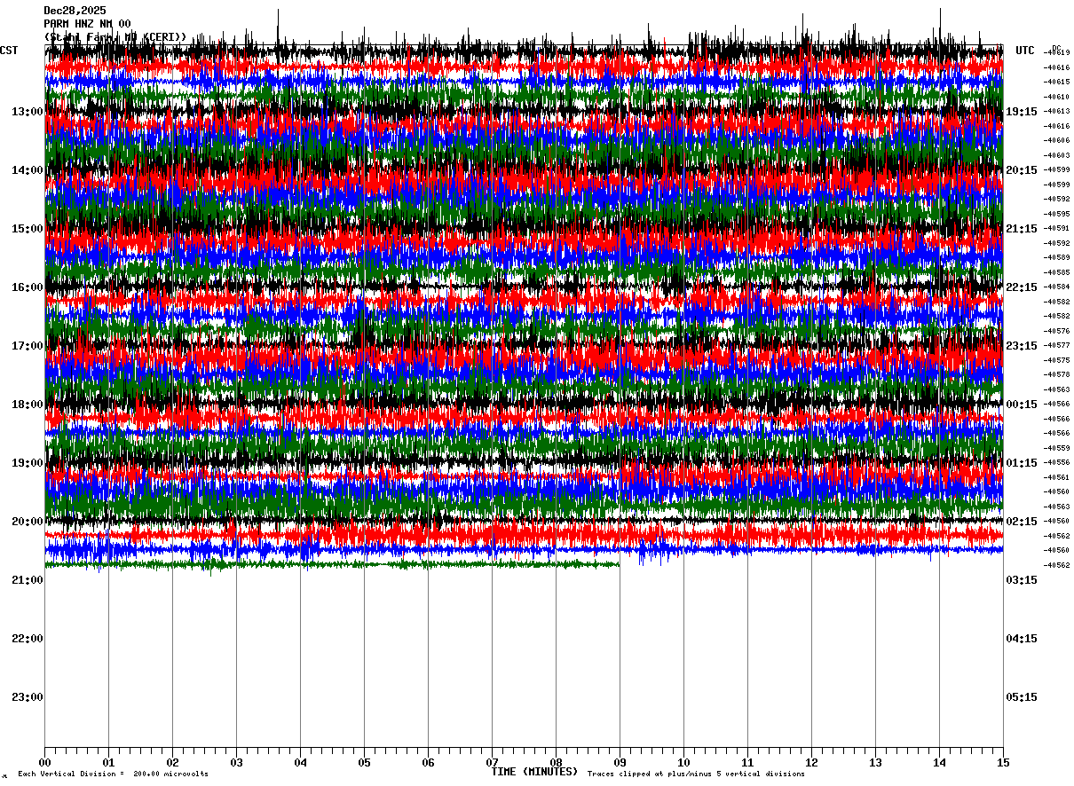This screenshot has width=1074, height=786.
Task: Click the Traces clipped footnote
Action: 696,774
